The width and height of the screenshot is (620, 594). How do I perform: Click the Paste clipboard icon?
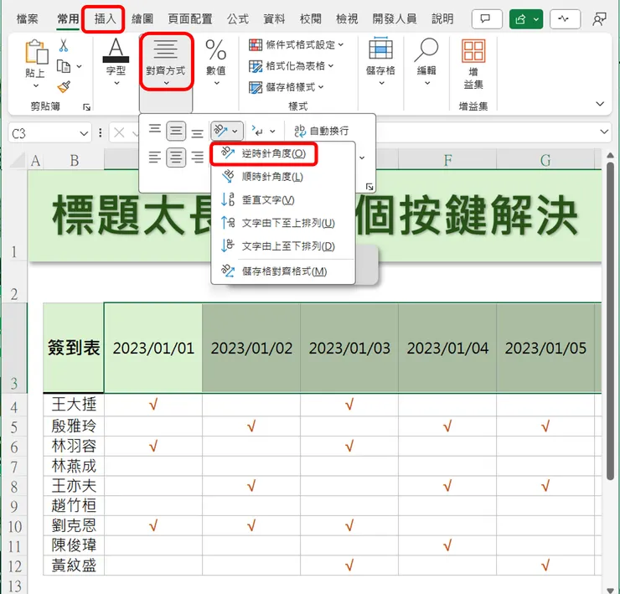[x=36, y=52]
